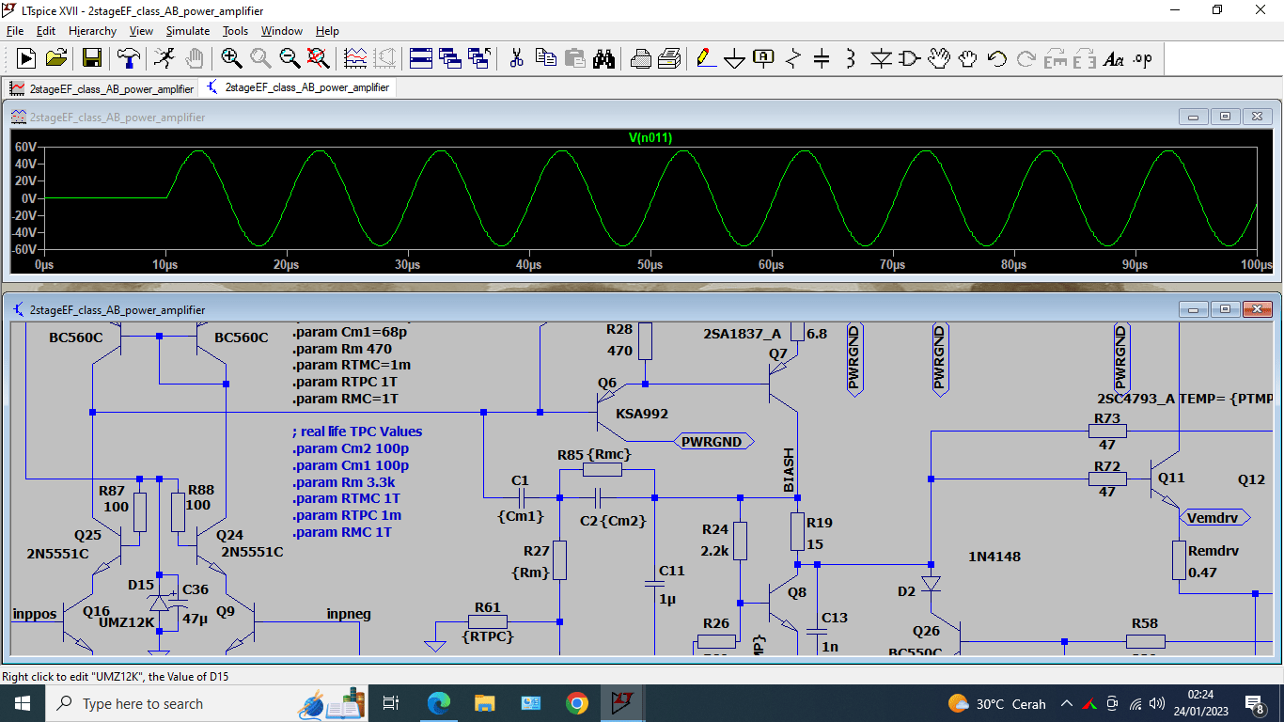Click the 50µs label on the time axis
Screen dimensions: 1284x722
[x=650, y=265]
